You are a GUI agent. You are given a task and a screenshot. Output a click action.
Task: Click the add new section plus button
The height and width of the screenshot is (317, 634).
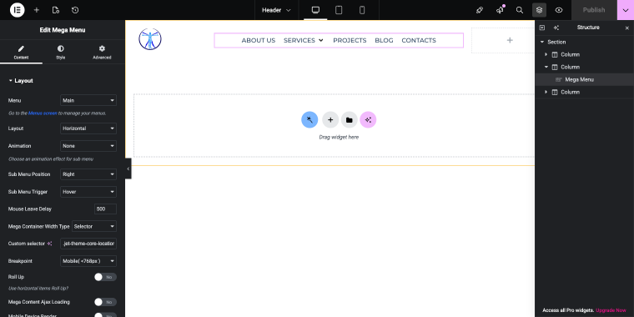pyautogui.click(x=330, y=119)
